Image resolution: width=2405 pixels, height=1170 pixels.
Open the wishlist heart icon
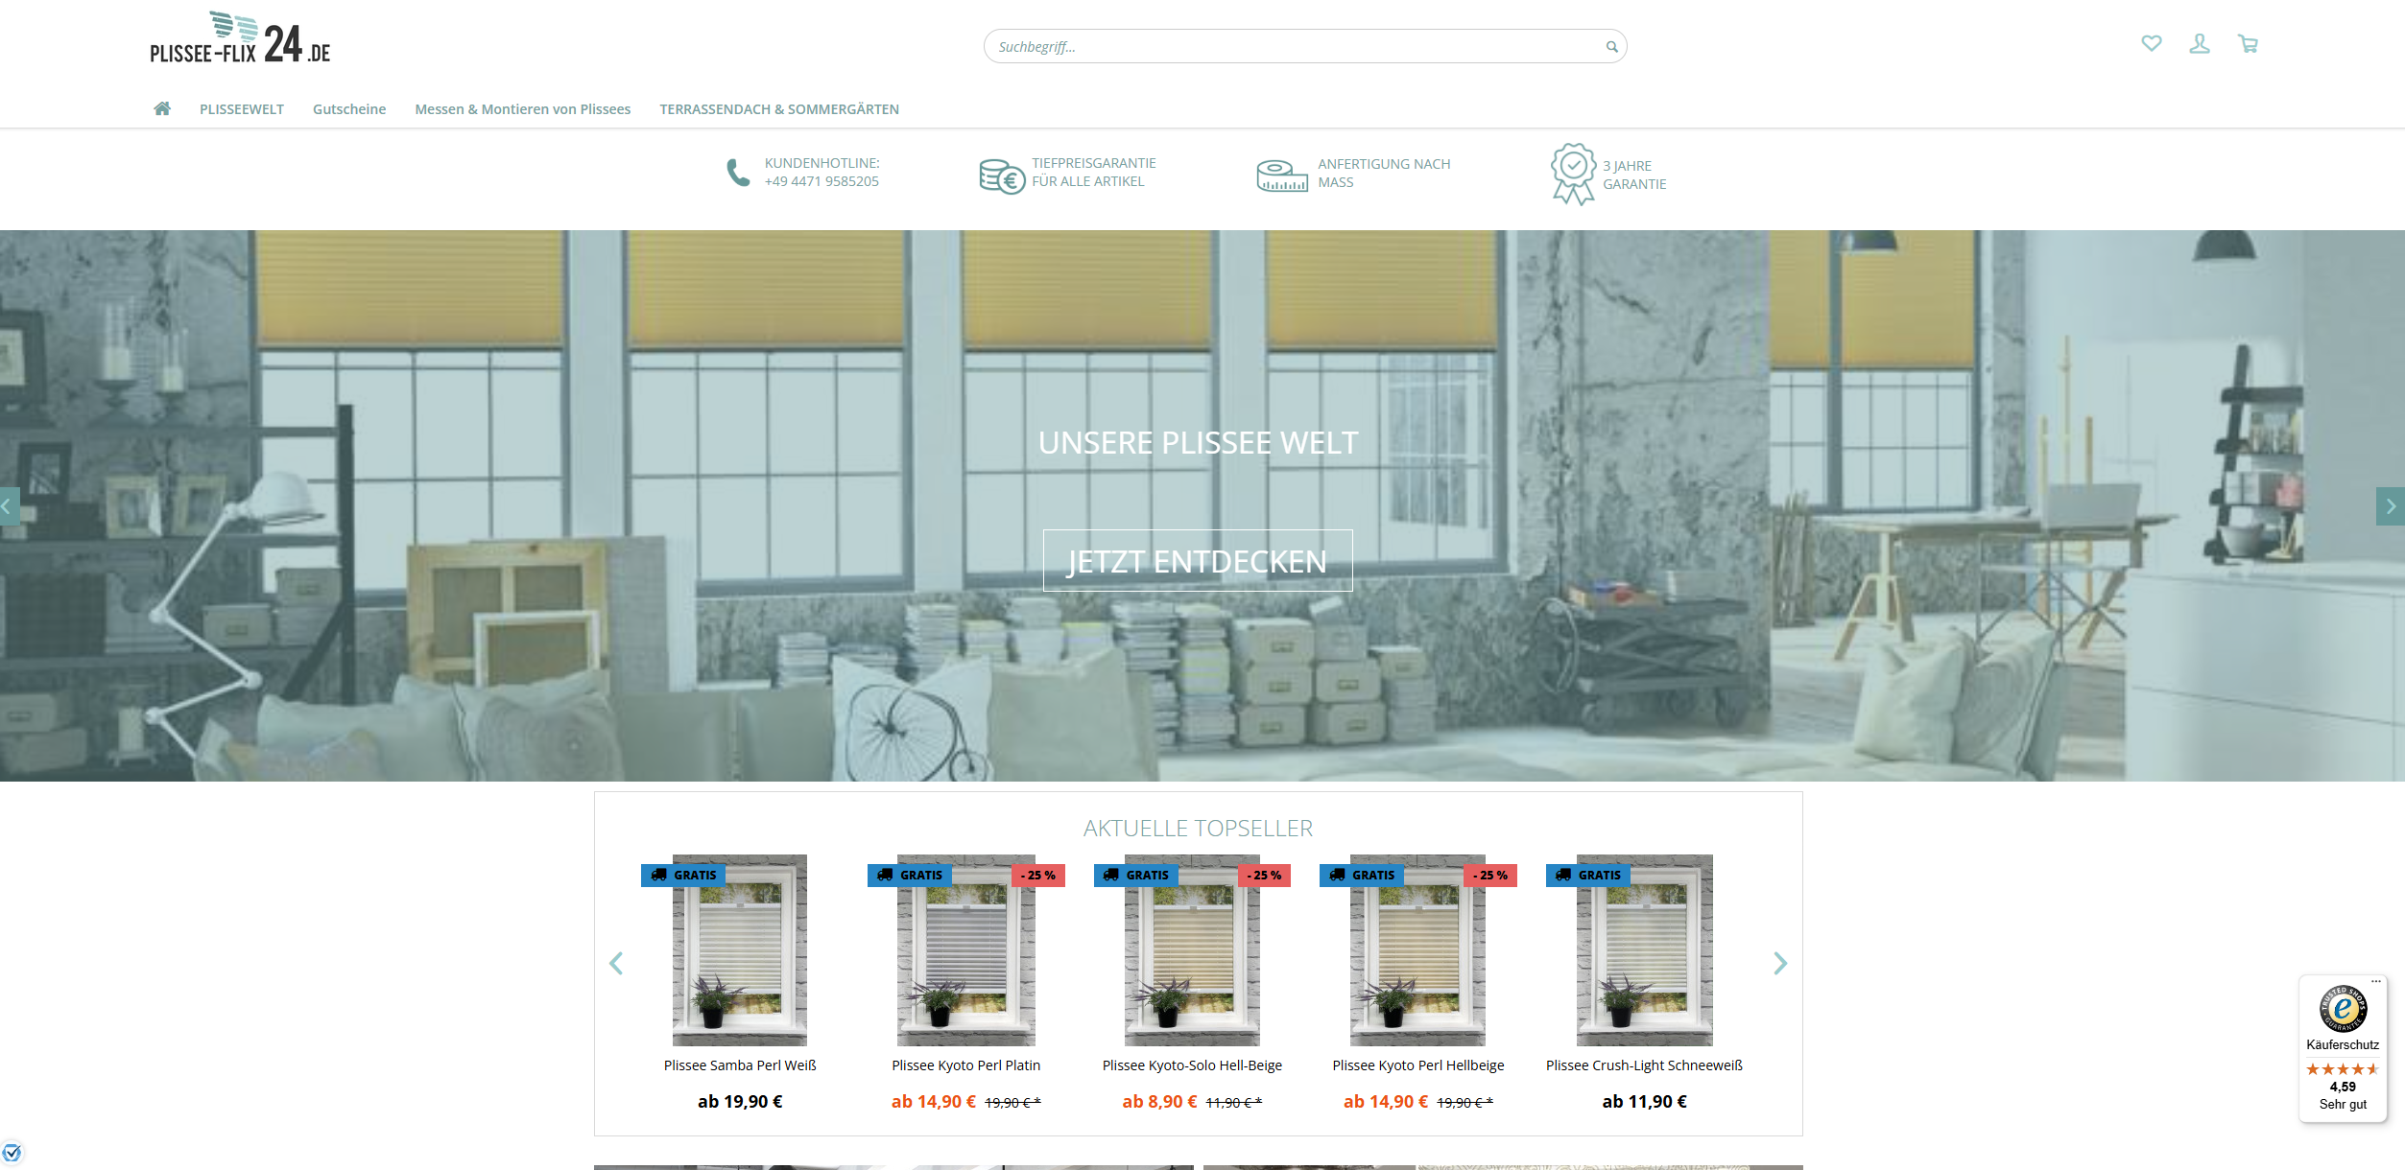coord(2151,43)
